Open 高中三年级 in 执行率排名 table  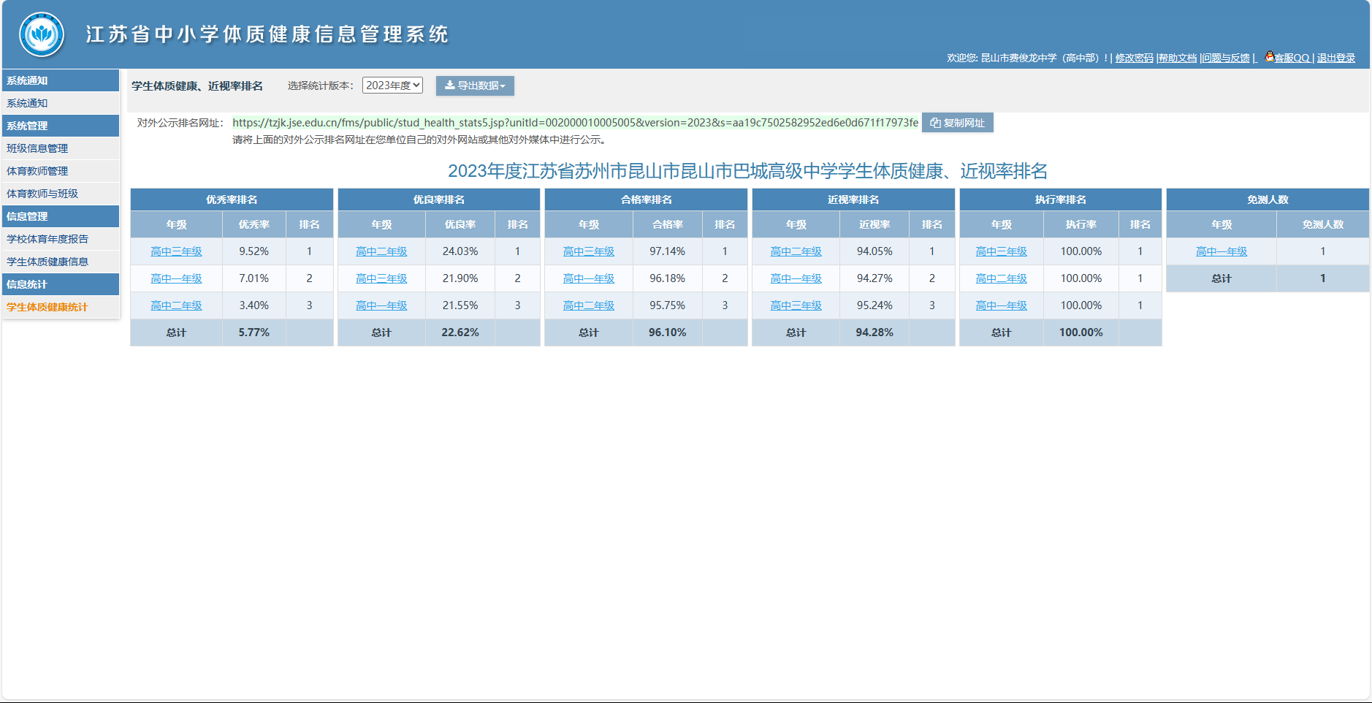click(x=1002, y=251)
